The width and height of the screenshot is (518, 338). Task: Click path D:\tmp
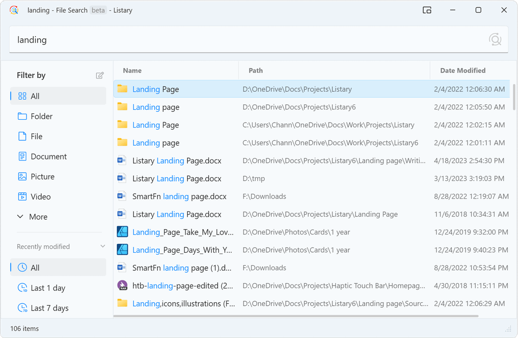254,179
